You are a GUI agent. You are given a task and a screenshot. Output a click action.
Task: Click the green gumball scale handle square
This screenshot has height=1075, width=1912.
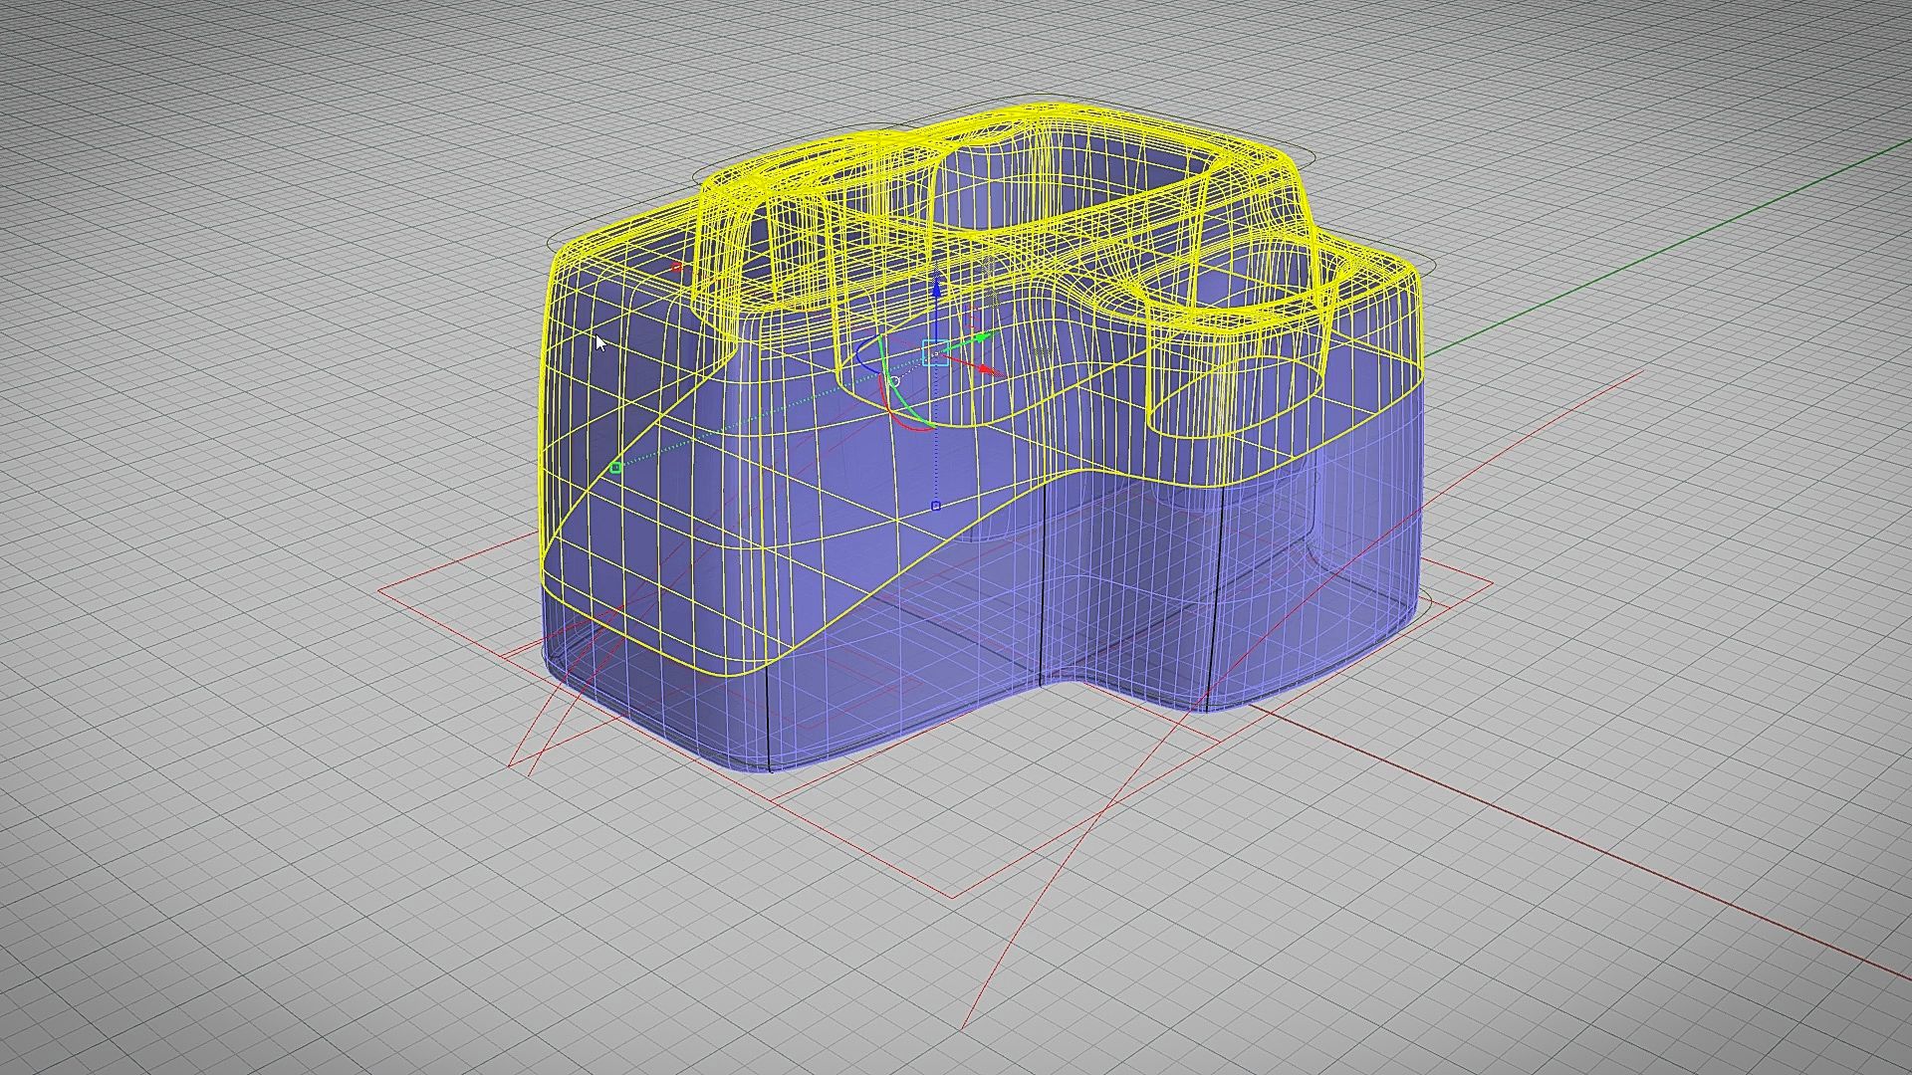pos(615,468)
